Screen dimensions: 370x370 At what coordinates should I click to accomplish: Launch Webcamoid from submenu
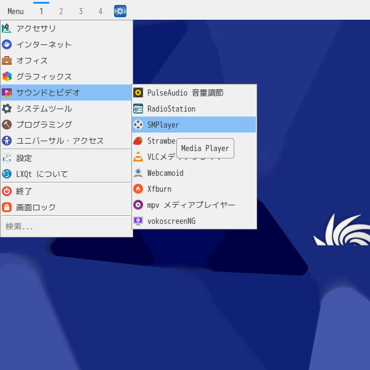click(194, 173)
